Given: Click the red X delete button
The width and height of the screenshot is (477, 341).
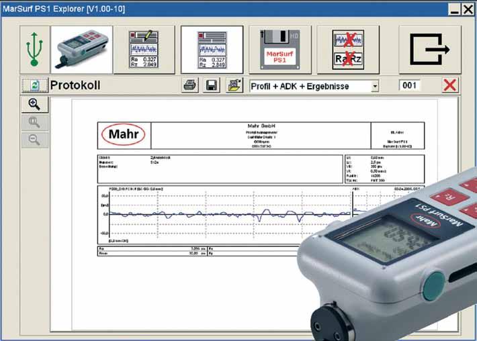Looking at the screenshot, I should tap(450, 85).
